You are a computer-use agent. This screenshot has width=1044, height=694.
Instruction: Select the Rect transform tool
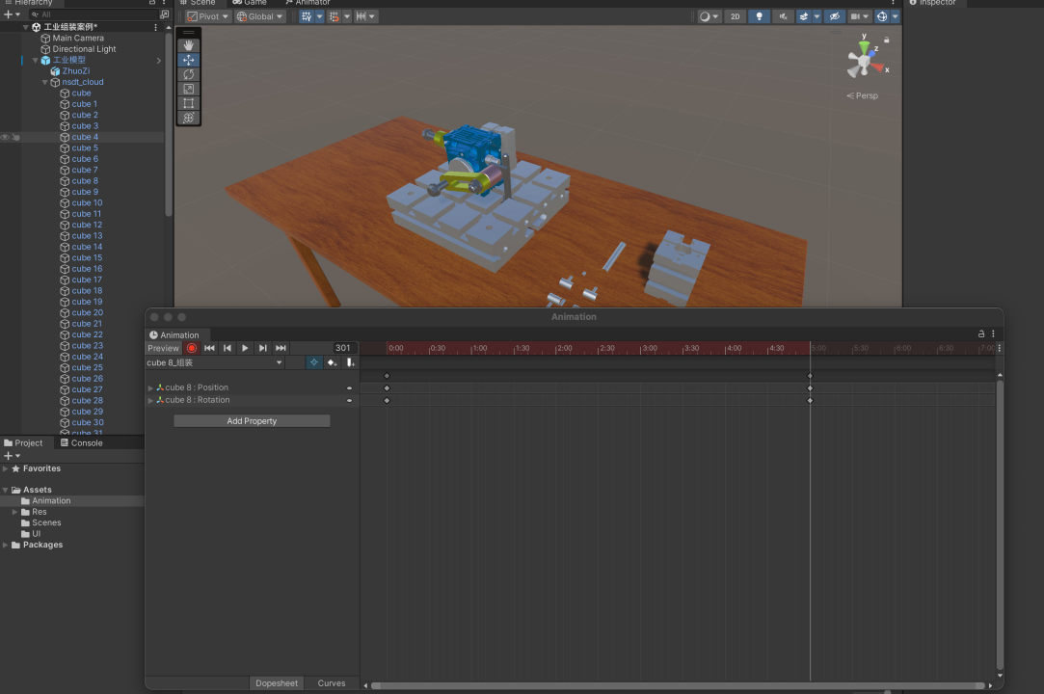tap(188, 103)
